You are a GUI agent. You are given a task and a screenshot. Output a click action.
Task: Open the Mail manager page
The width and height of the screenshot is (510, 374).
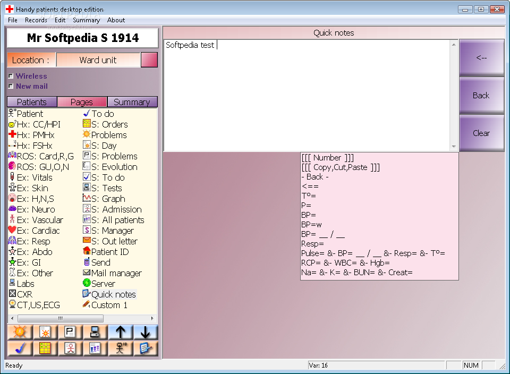tap(113, 273)
